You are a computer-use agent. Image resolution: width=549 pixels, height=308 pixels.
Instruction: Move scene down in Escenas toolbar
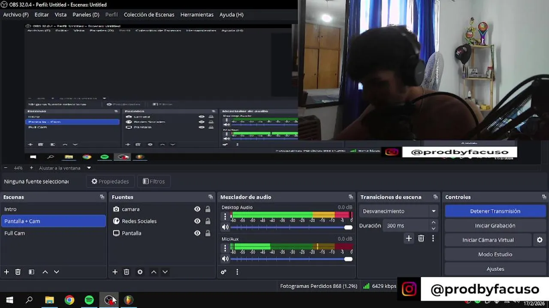click(x=56, y=272)
